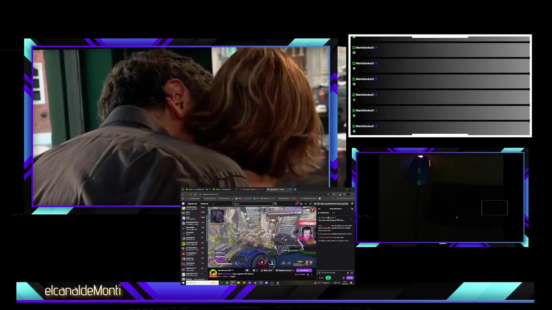Expand the pinned VOD chat message chevron
Image resolution: width=552 pixels, height=310 pixels.
coord(351,219)
